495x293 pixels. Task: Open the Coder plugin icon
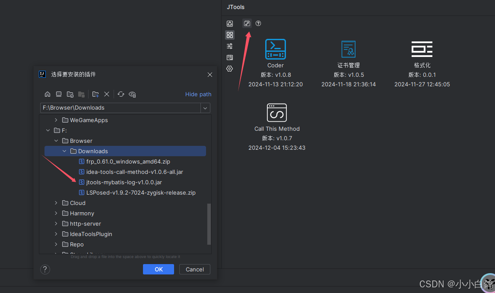click(x=276, y=49)
